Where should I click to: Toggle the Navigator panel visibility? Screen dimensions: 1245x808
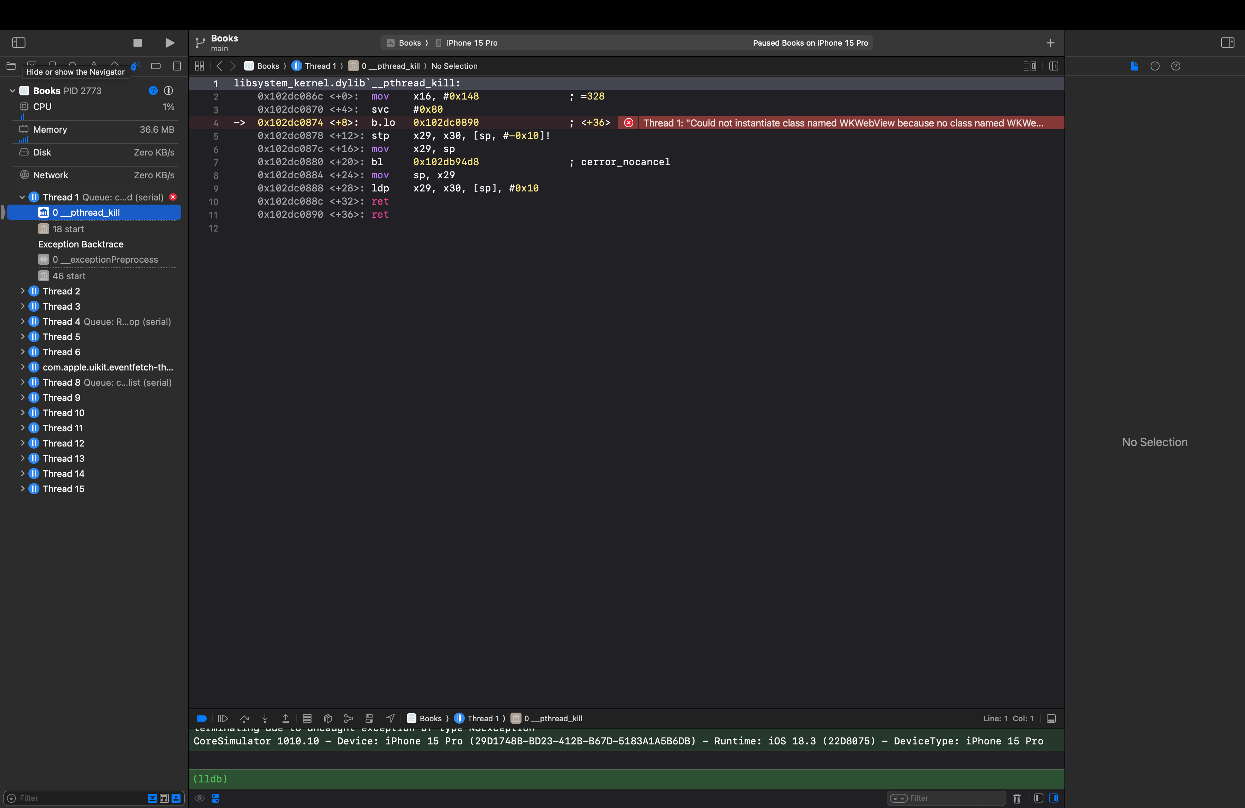pos(19,42)
